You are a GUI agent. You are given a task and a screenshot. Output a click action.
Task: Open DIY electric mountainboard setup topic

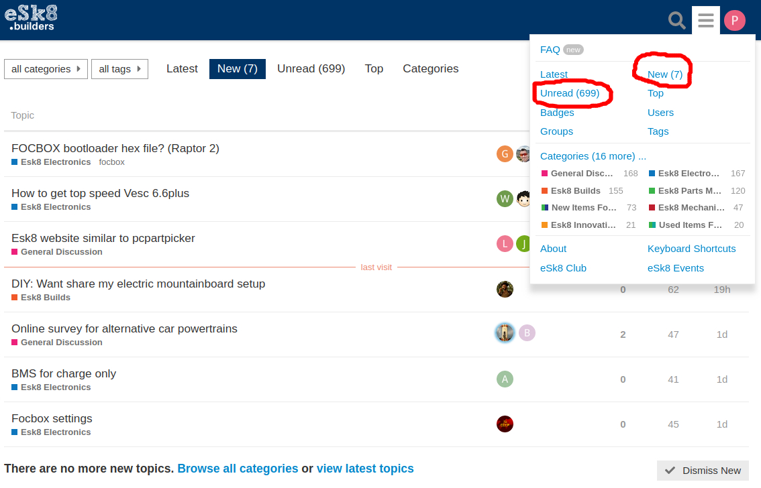138,284
